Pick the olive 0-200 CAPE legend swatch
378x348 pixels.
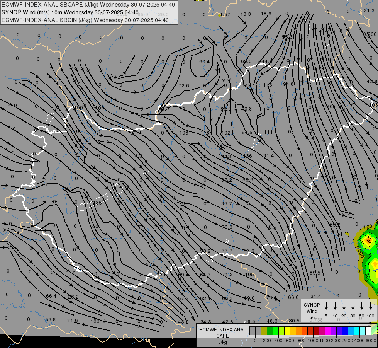coord(264,331)
